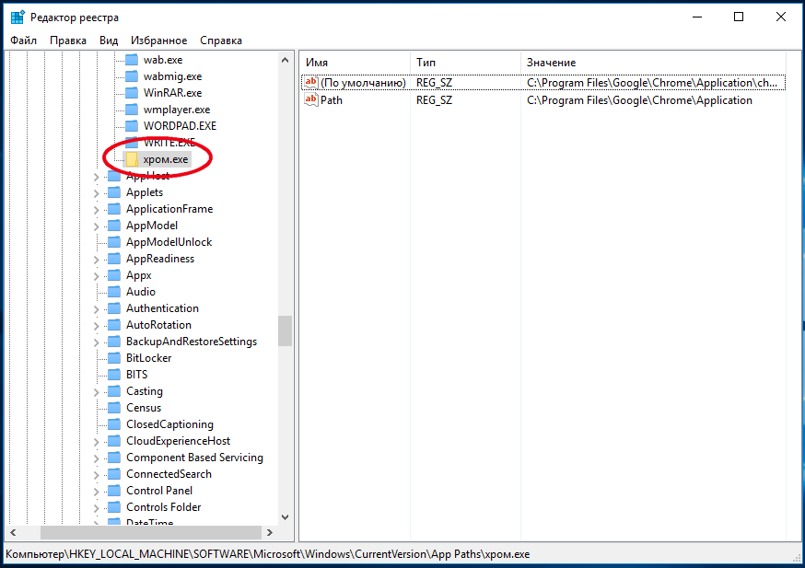Sort by the Имя column header
The image size is (805, 568).
[x=355, y=63]
